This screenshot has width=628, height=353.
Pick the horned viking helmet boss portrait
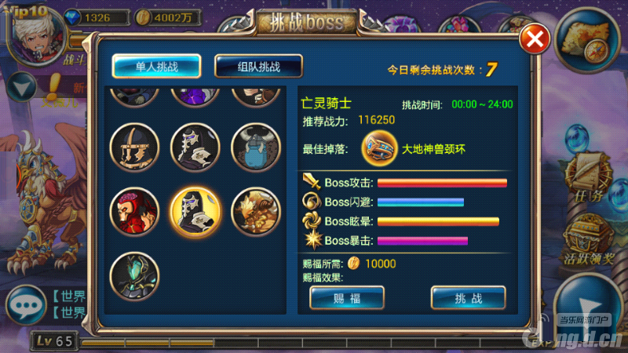[x=256, y=147]
